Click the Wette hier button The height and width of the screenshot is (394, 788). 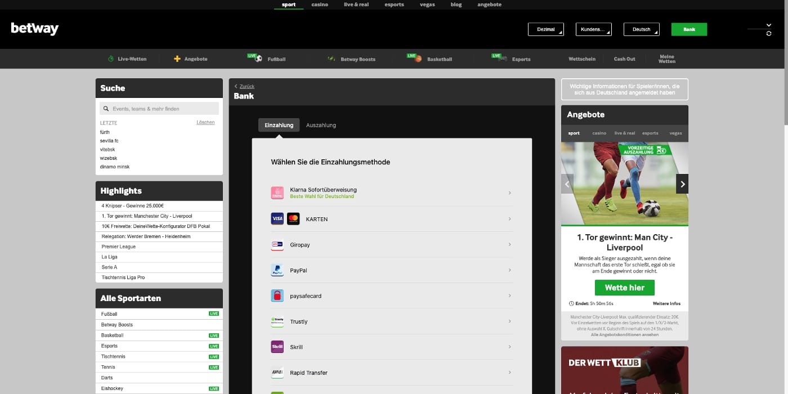[624, 288]
